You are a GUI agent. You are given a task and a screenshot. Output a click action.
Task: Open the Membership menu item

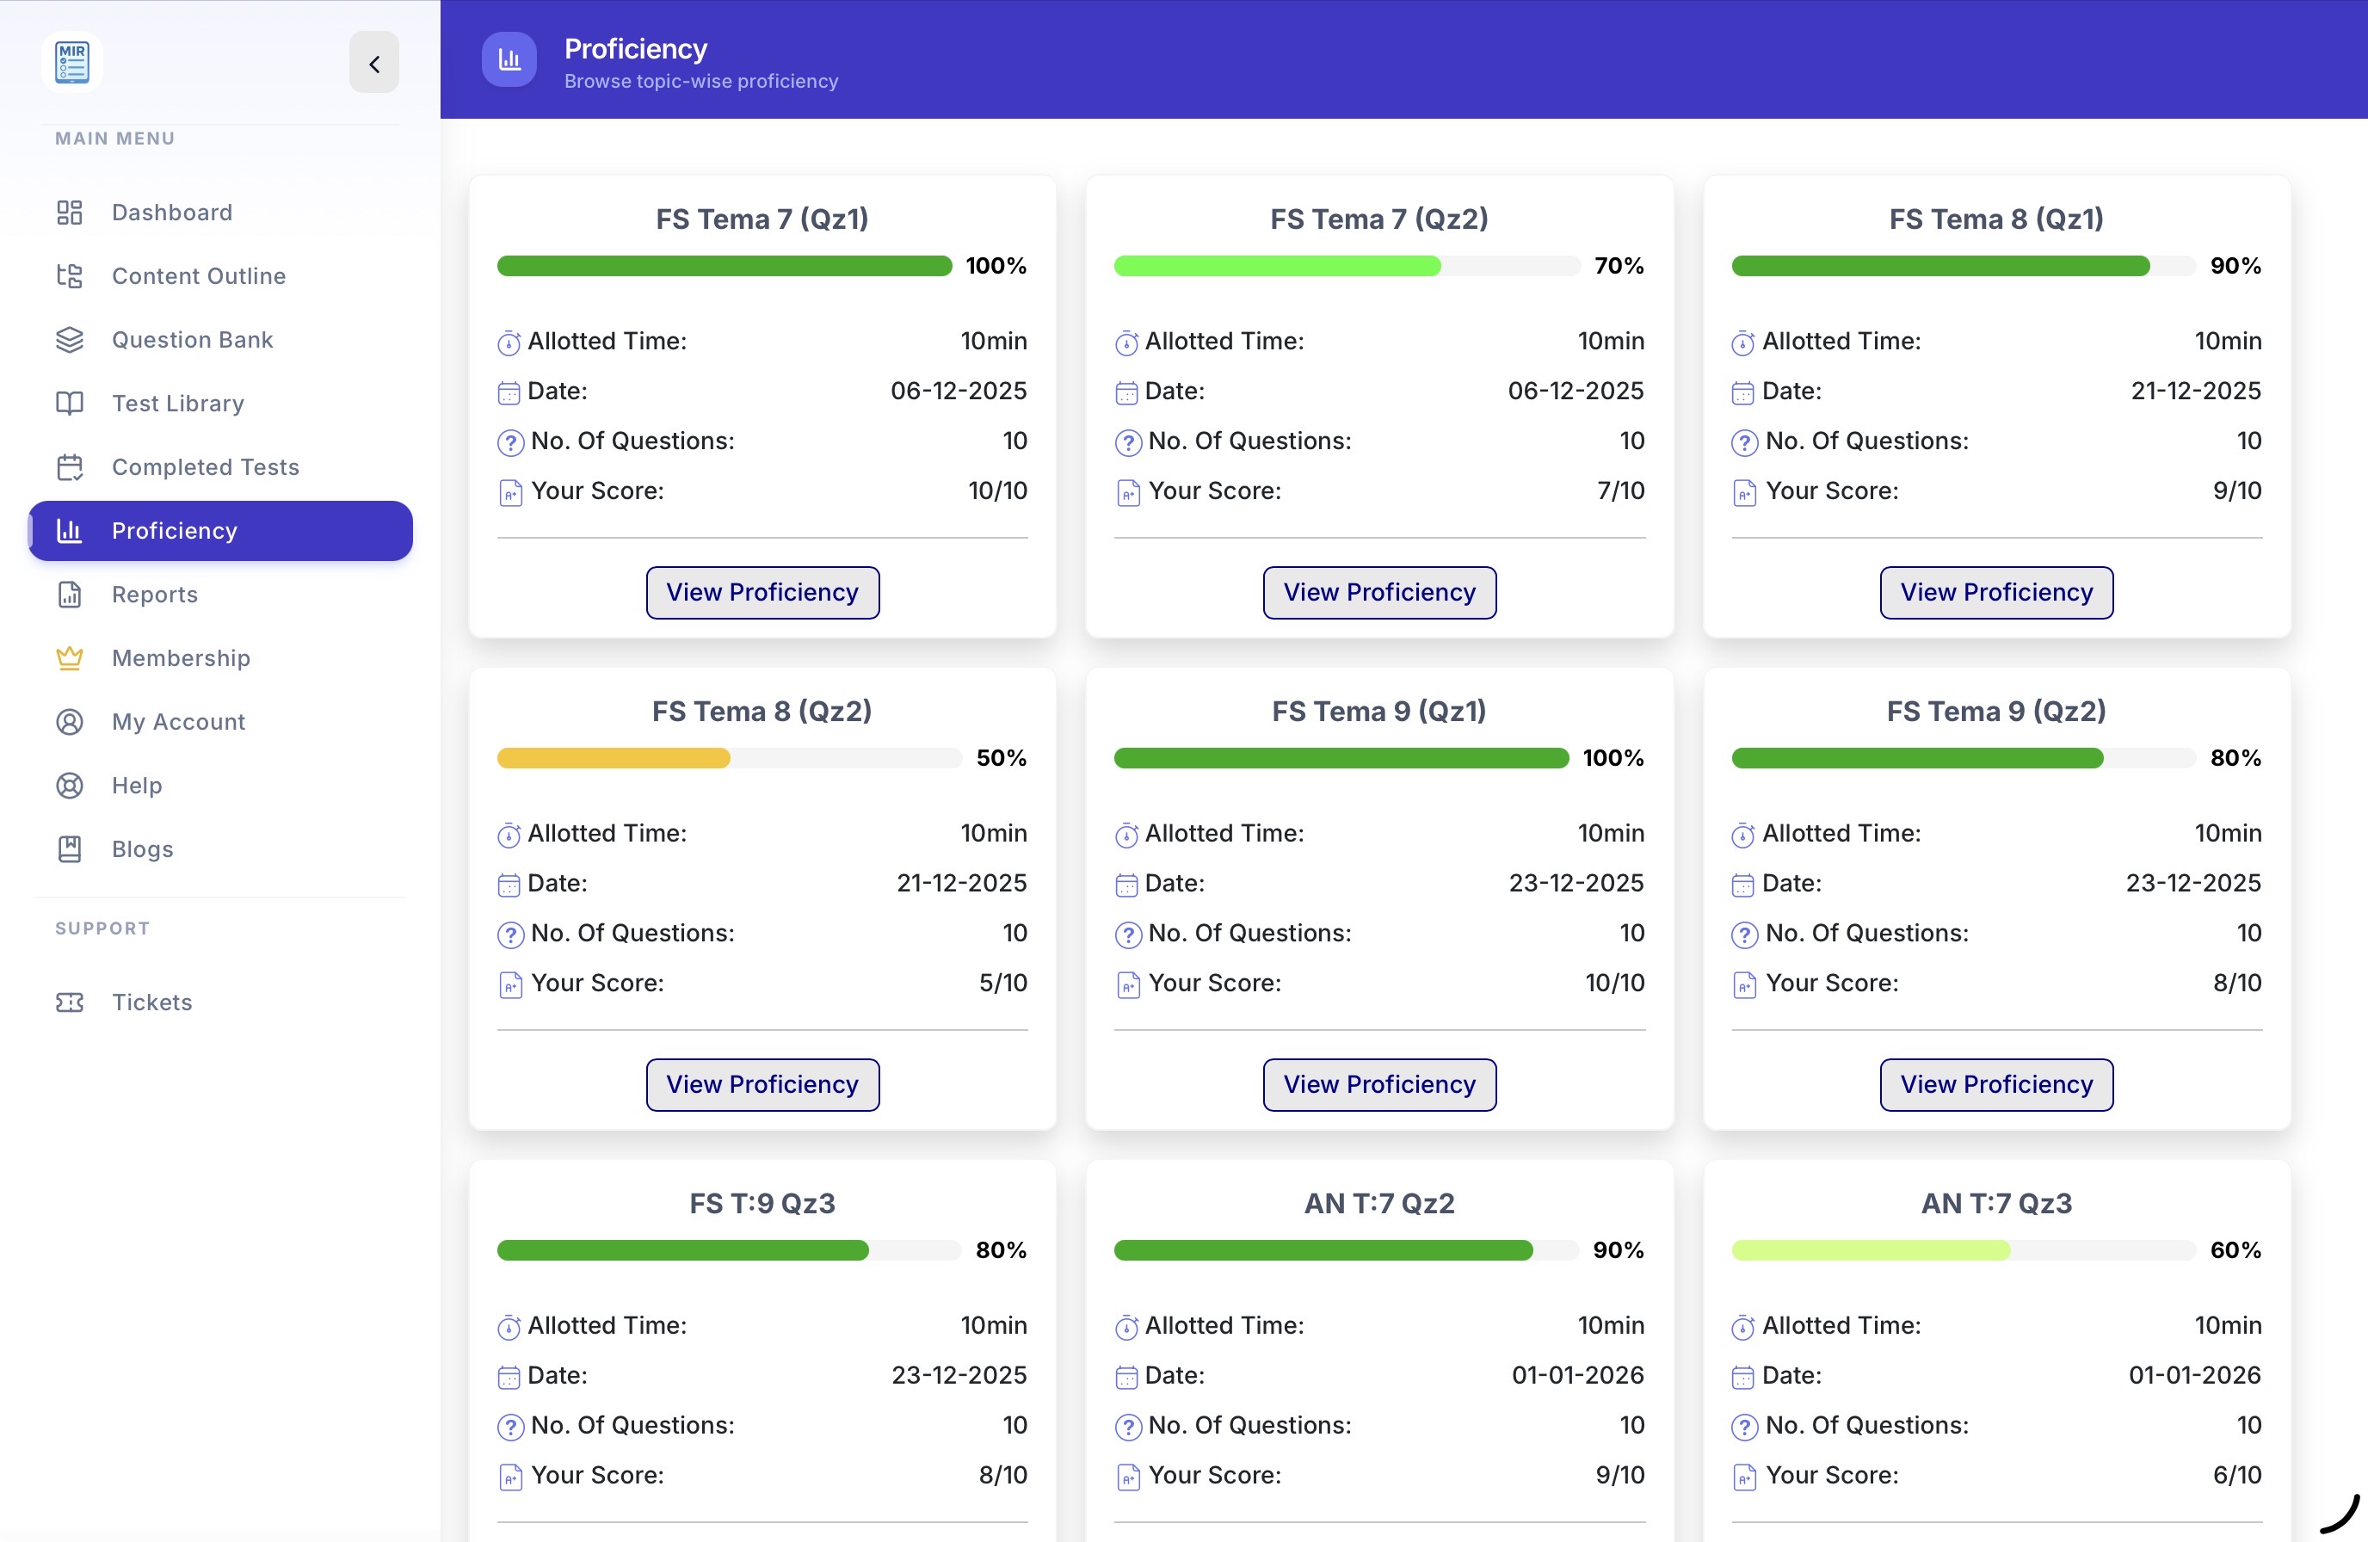pyautogui.click(x=220, y=657)
